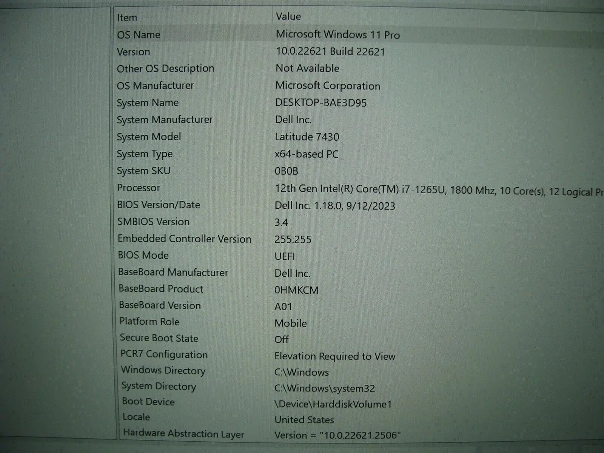Select OS Manufacturer row label
This screenshot has height=453, width=604.
(x=155, y=86)
